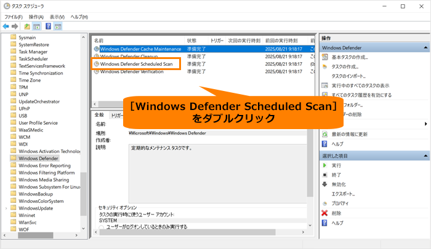This screenshot has height=249, width=431.
Task: Click the Up one level folder icon
Action: tap(27, 26)
